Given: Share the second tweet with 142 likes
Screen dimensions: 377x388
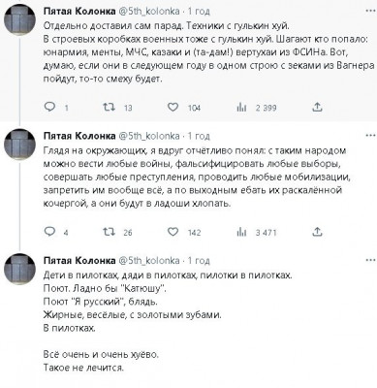Looking at the screenshot, I should coord(317,232).
